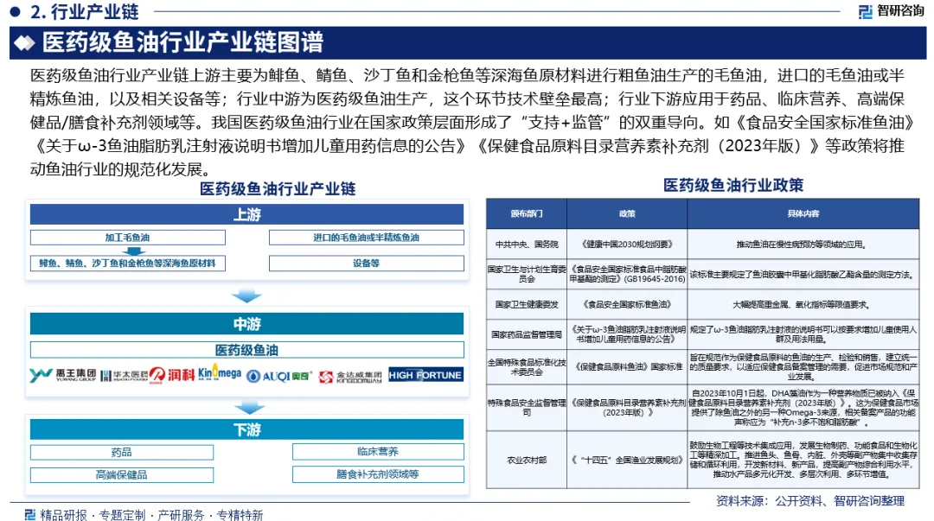Click the 资料来源 source note
934x521 pixels.
(x=810, y=501)
